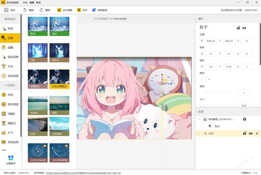Apply the 水纹(鼠标跟随) premium thumbnail
The width and height of the screenshot is (261, 175).
pos(60,153)
